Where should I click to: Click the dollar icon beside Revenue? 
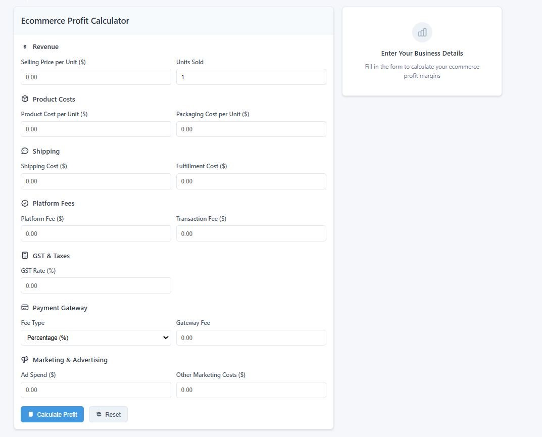click(25, 46)
